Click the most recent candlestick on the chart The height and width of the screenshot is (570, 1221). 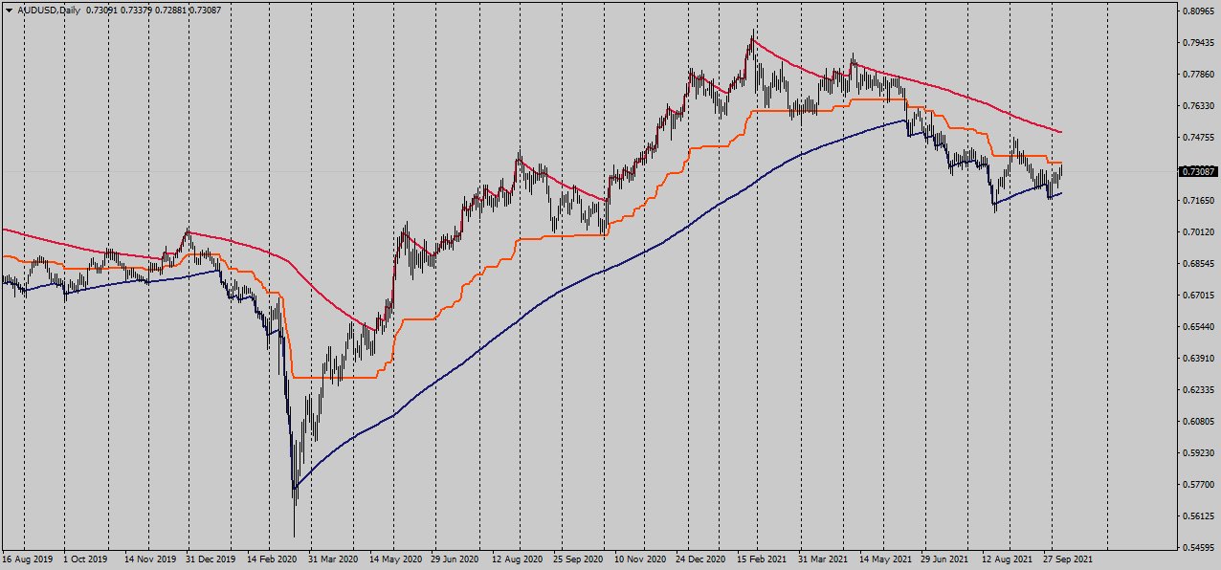[x=1060, y=172]
